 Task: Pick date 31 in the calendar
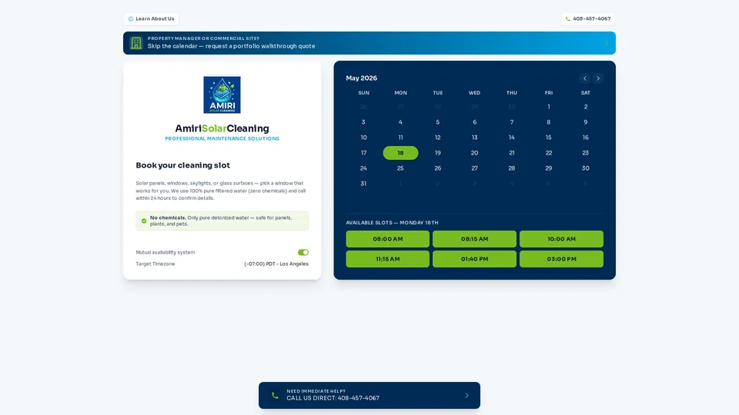pyautogui.click(x=363, y=184)
